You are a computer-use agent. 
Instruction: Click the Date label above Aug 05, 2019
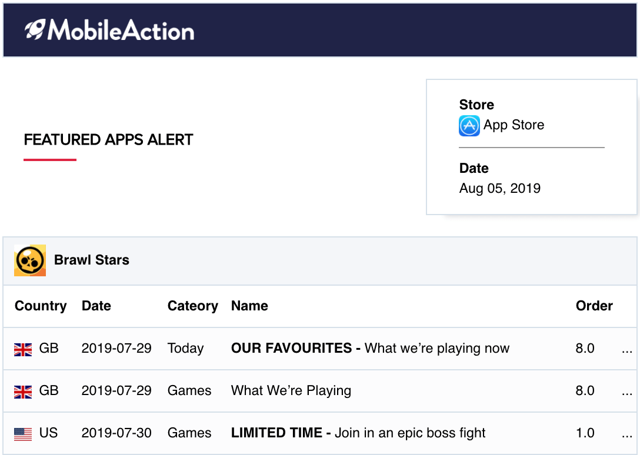(474, 168)
